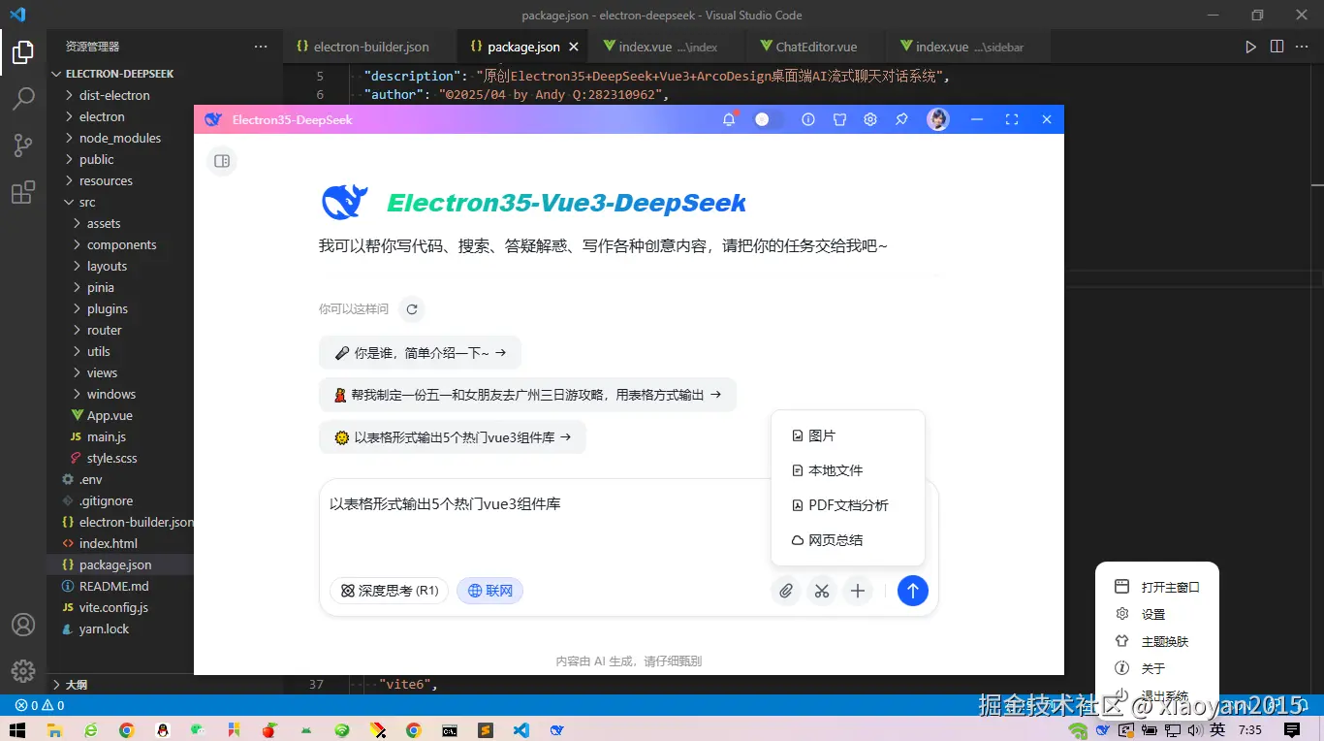Enable 联网 web search mode
The image size is (1324, 741).
pyautogui.click(x=489, y=591)
